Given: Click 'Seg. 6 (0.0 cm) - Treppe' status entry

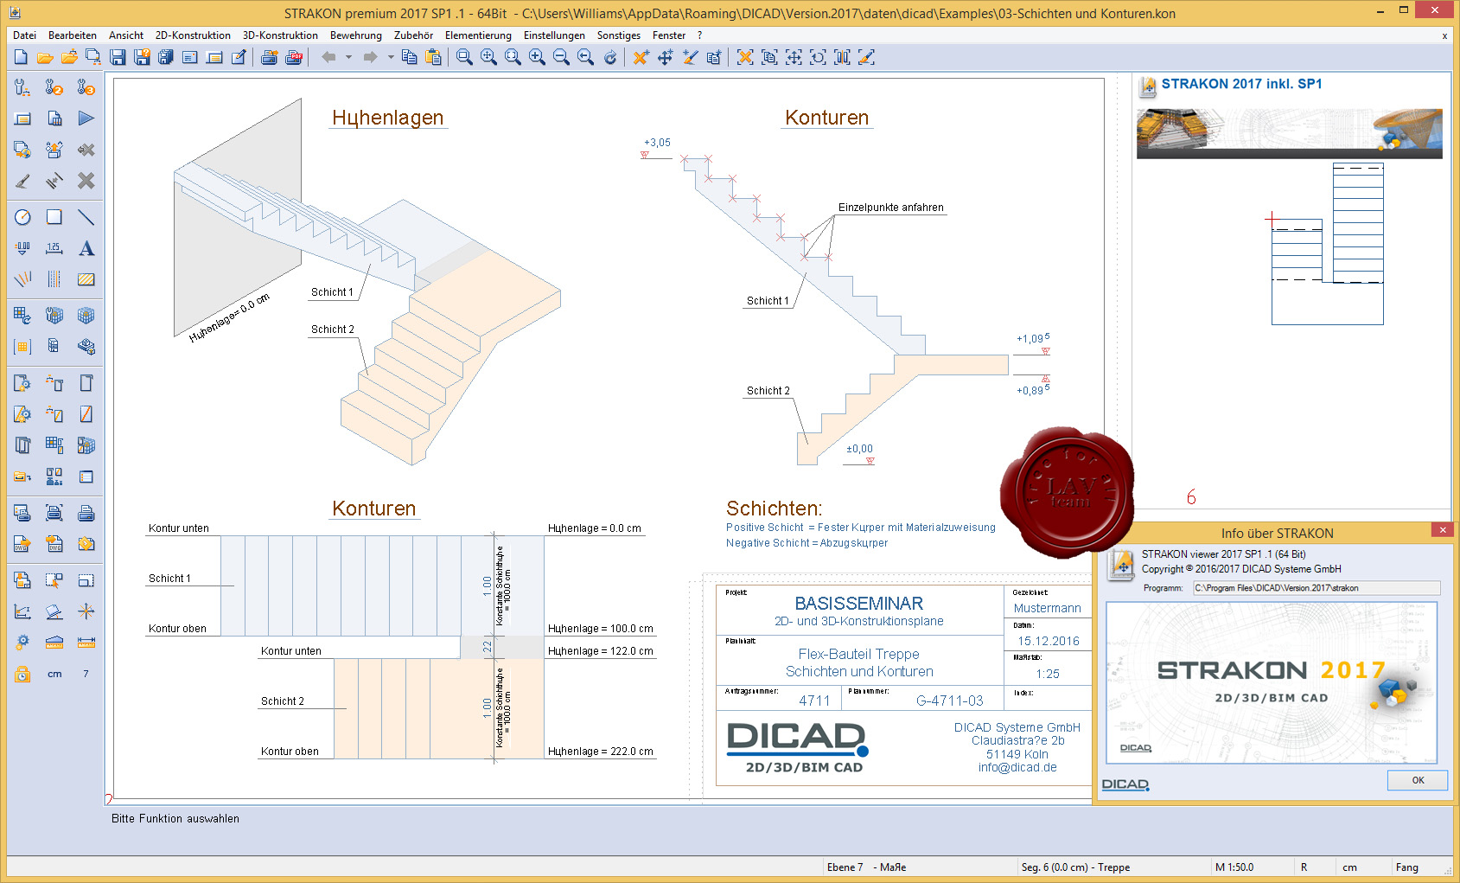Looking at the screenshot, I should click(1075, 867).
